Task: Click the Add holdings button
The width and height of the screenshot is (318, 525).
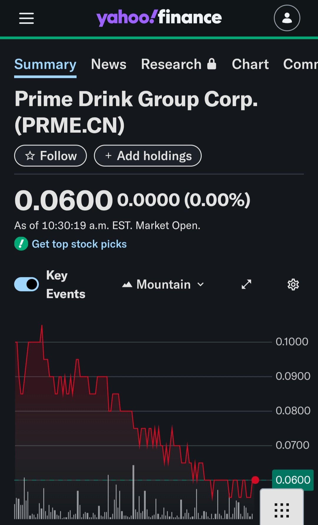Action: click(x=148, y=156)
